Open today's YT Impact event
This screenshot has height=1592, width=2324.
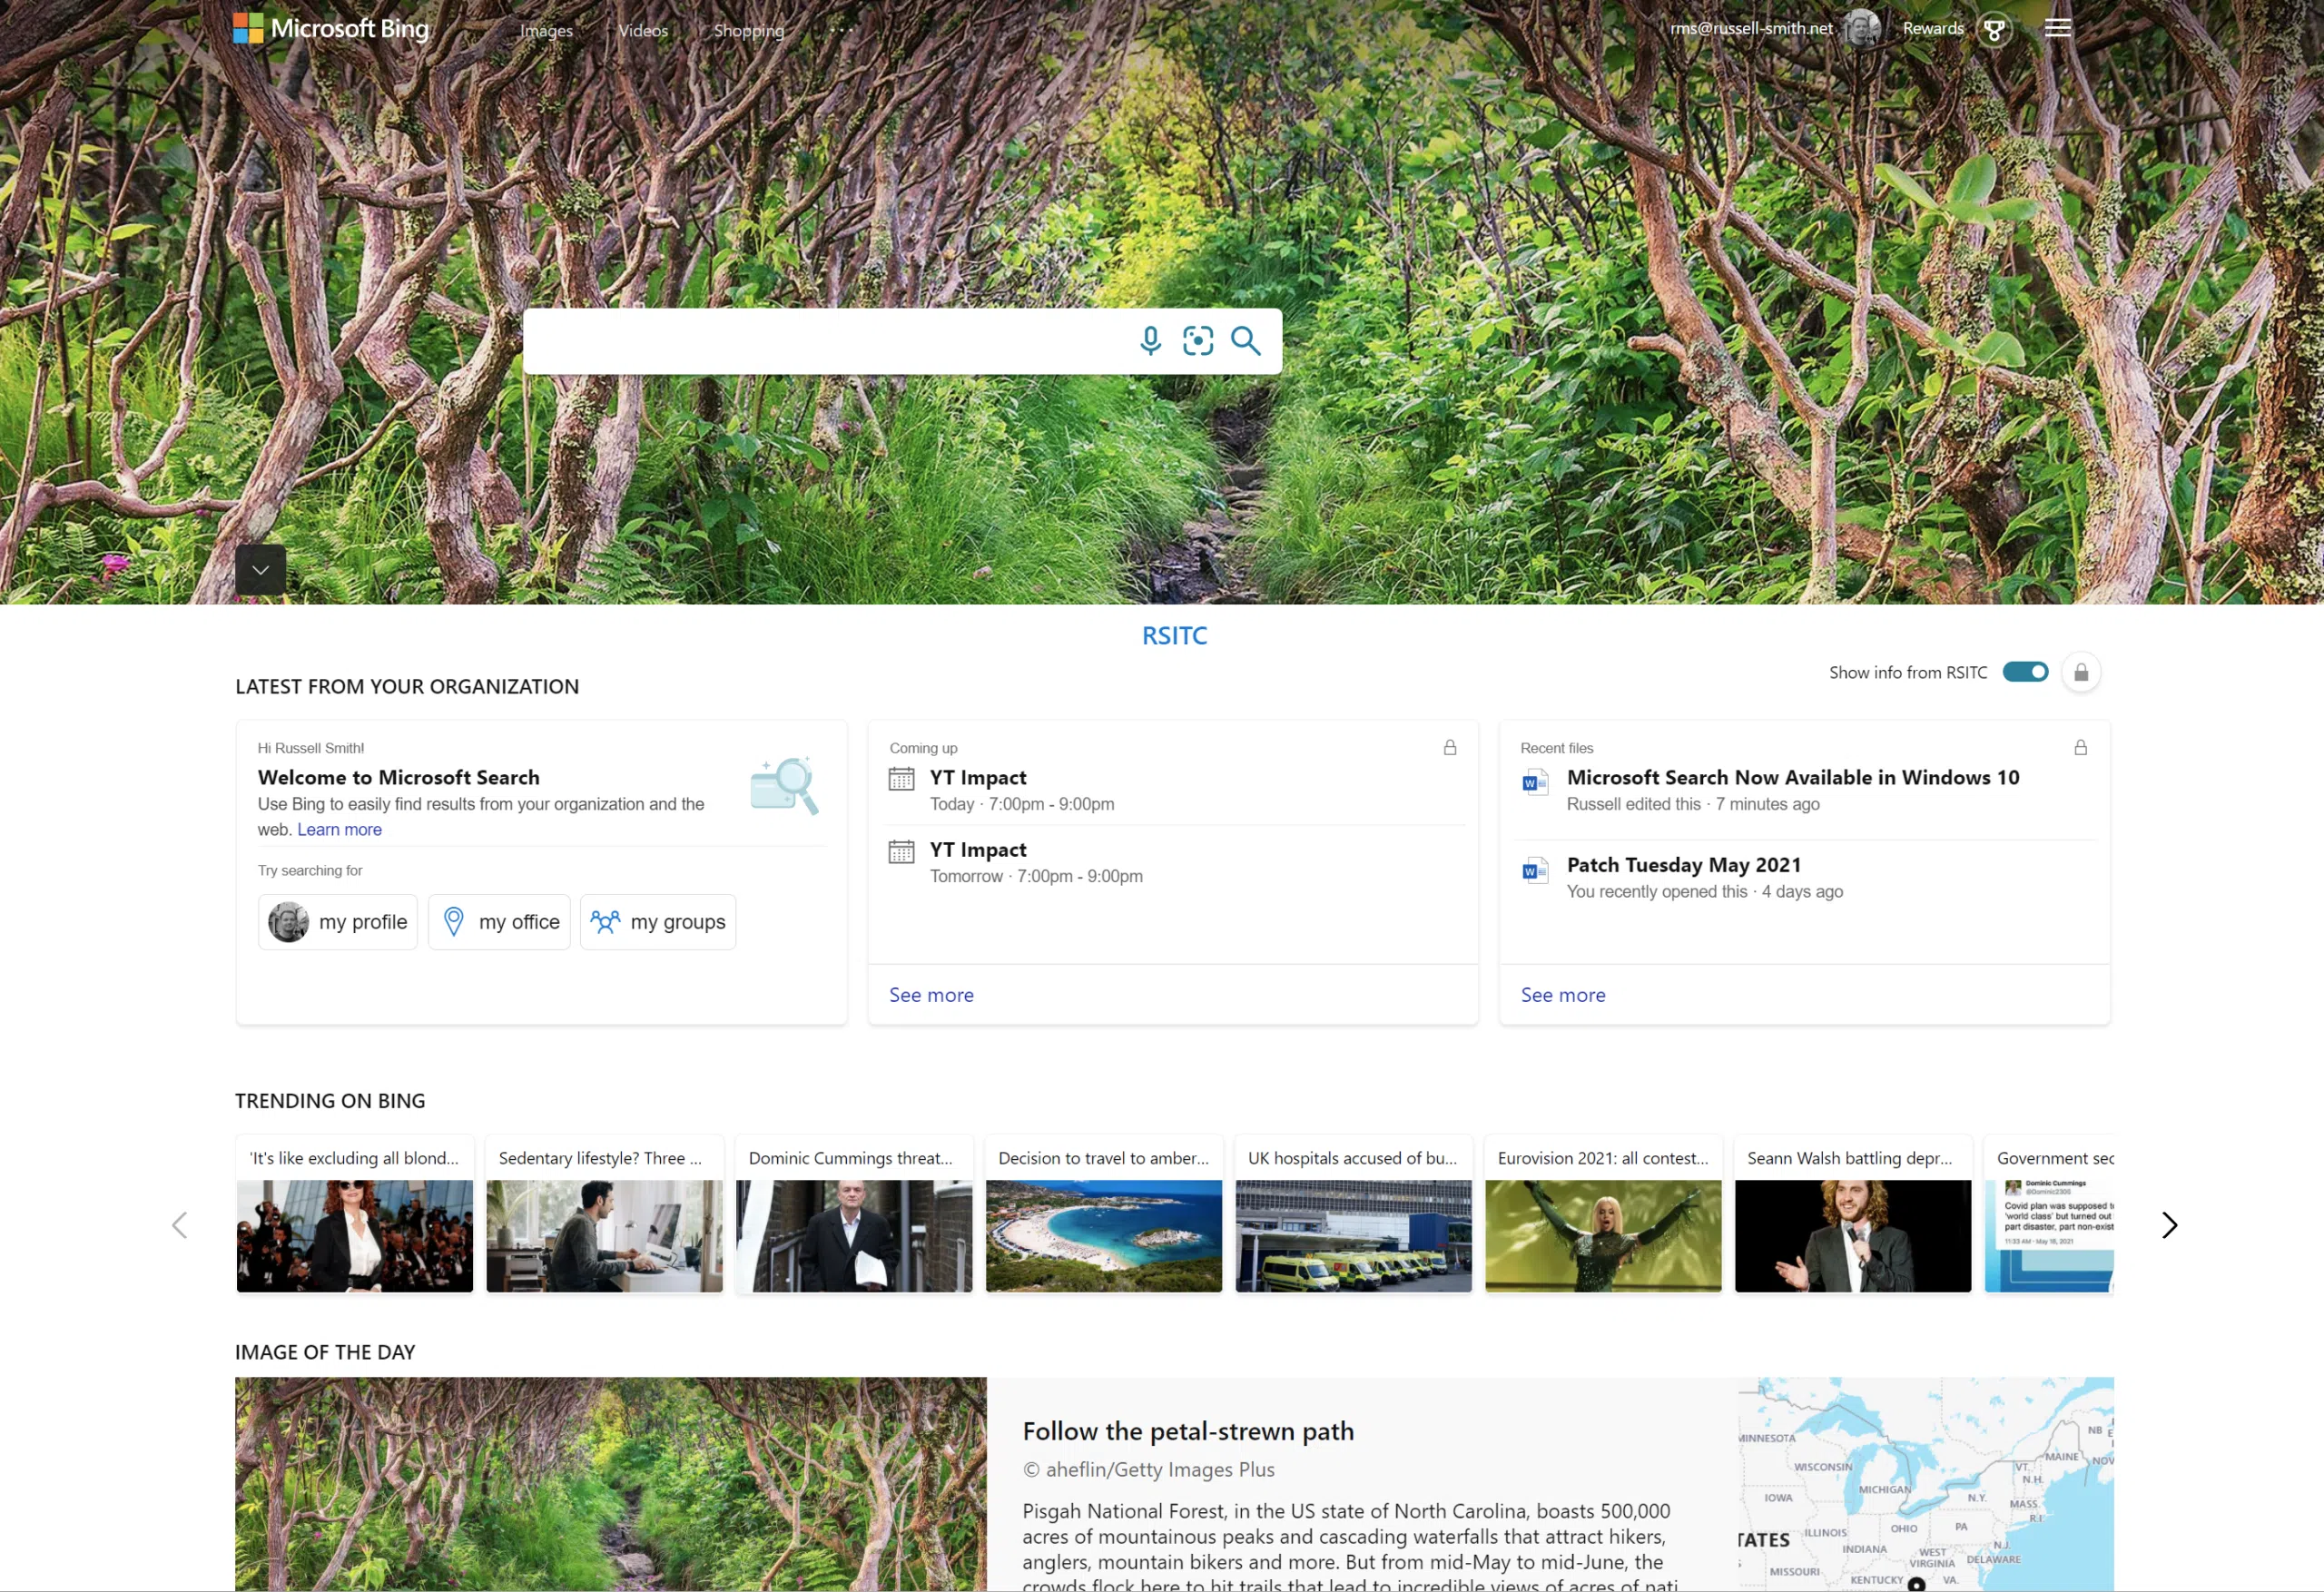click(978, 778)
